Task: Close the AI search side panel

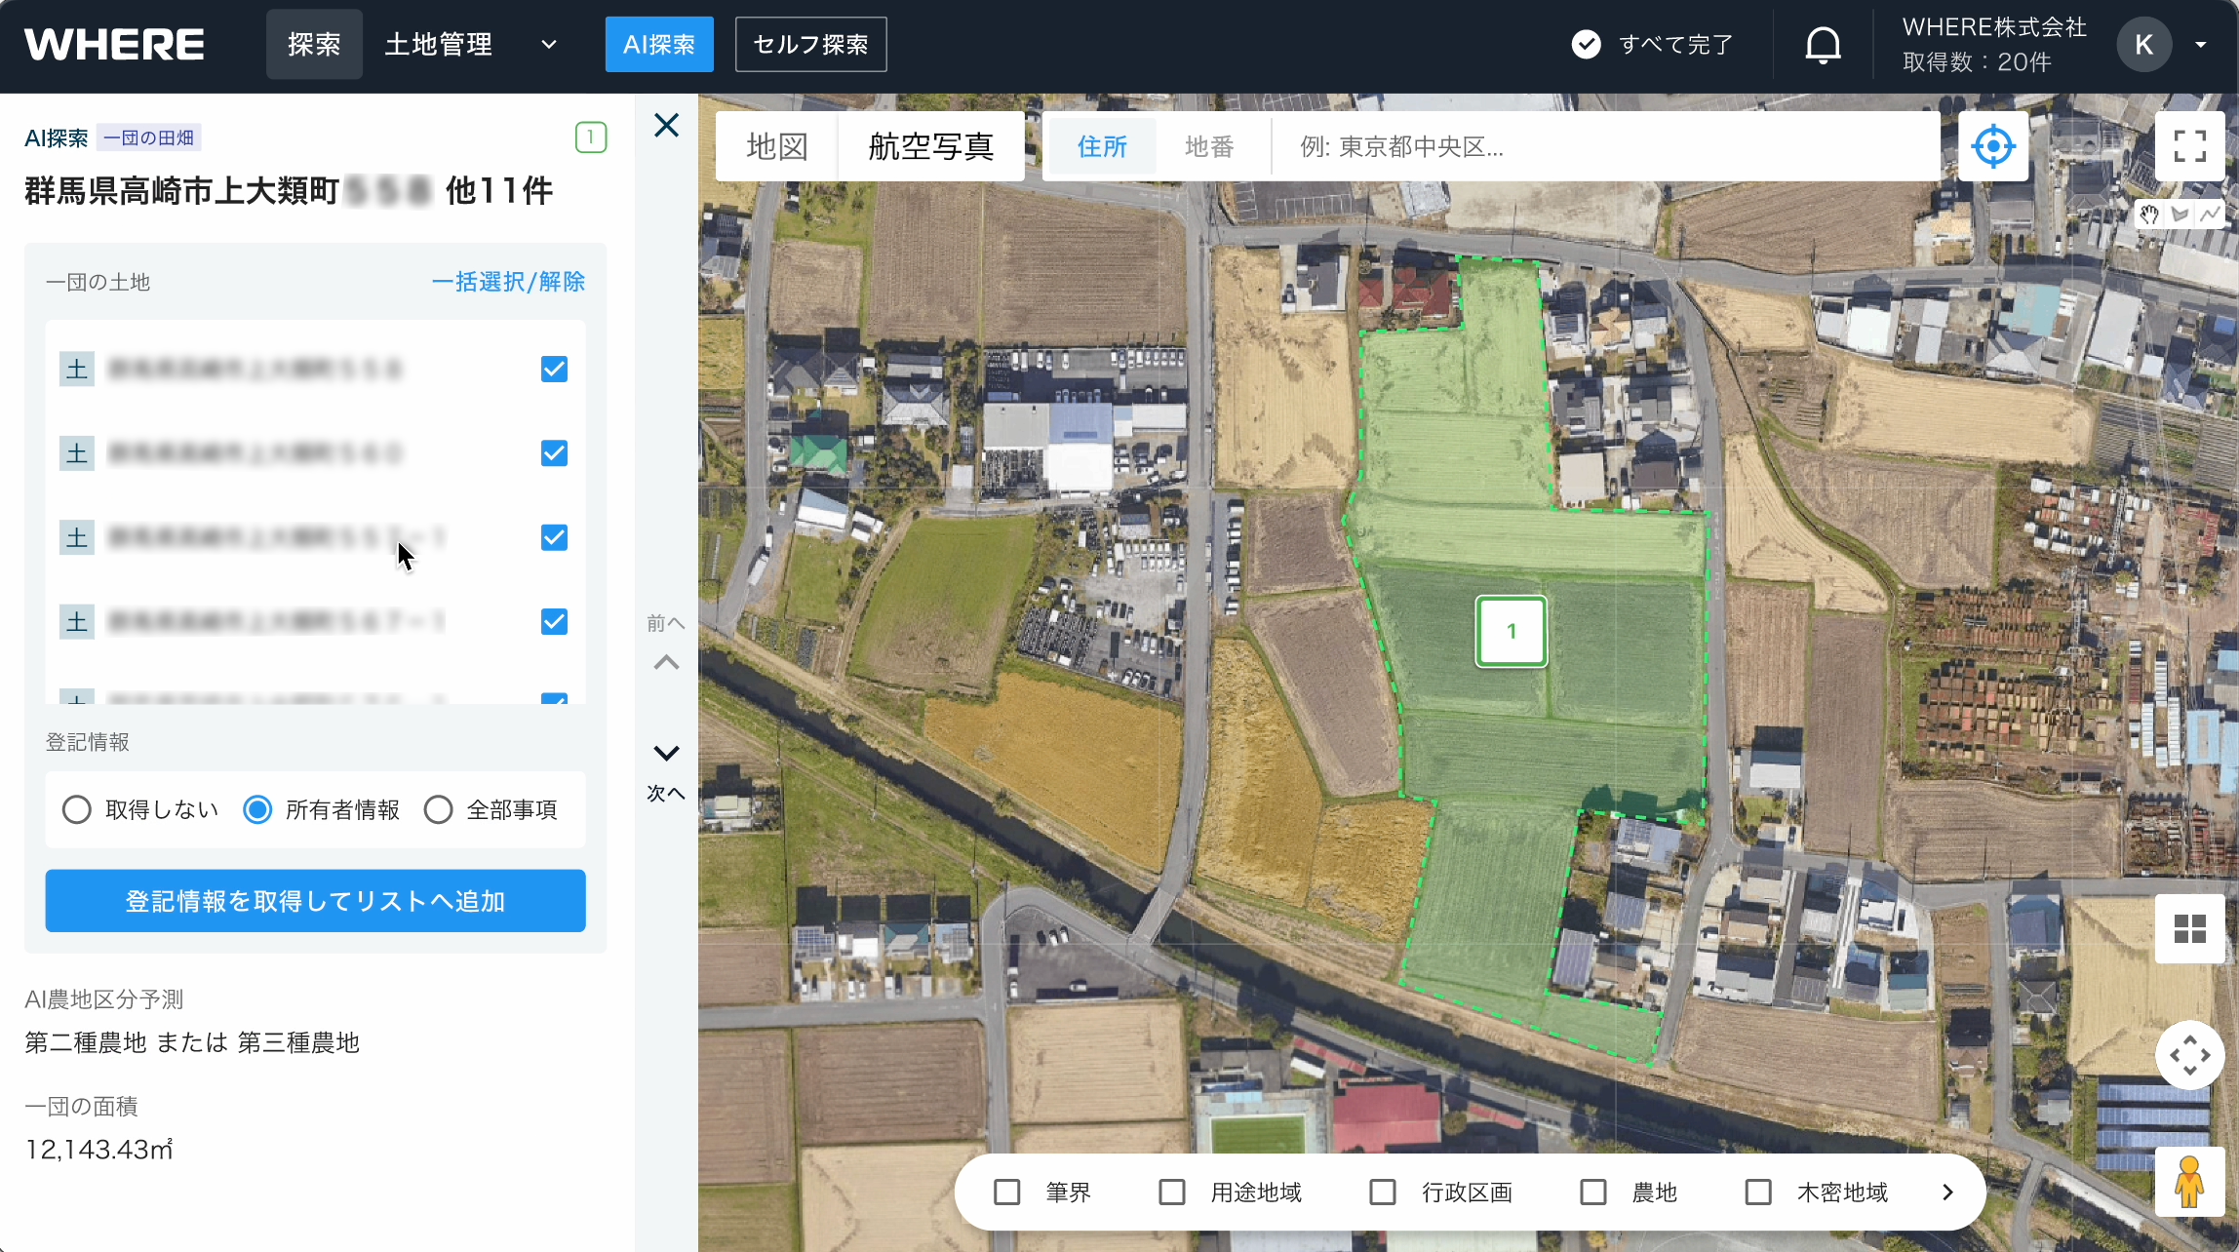Action: pos(666,126)
